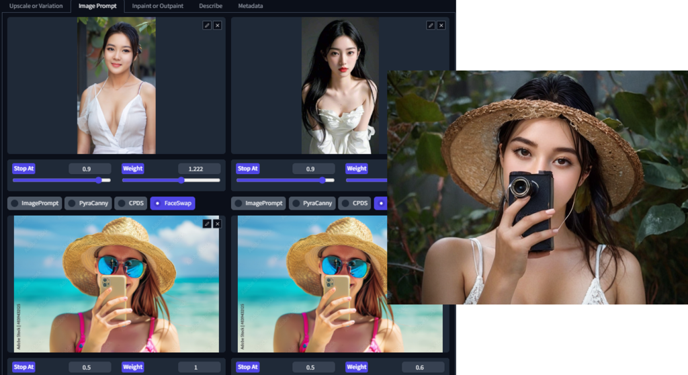The width and height of the screenshot is (688, 375).
Task: Go to the Describe tab
Action: coord(210,6)
